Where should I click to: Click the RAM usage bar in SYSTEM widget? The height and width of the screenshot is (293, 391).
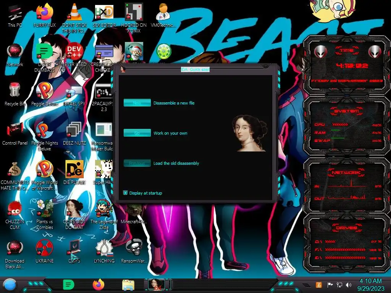(x=336, y=130)
